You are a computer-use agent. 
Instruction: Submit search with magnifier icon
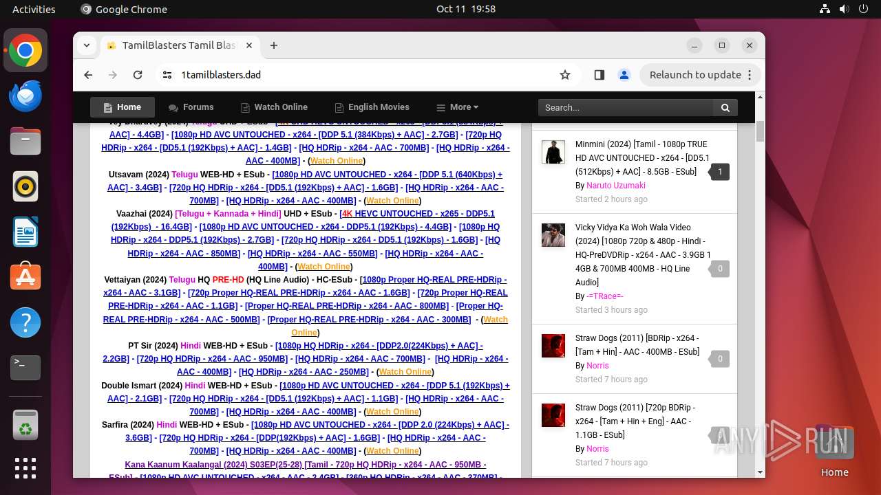(725, 107)
